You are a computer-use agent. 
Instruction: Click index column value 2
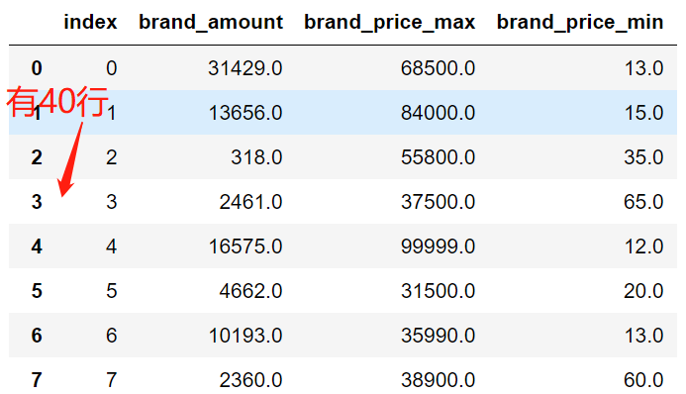tap(112, 157)
